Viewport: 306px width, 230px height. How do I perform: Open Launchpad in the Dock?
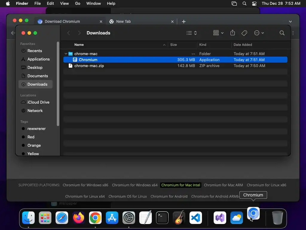(x=45, y=218)
